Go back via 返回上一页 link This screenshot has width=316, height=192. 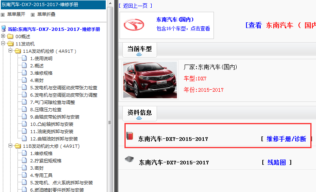click(135, 6)
